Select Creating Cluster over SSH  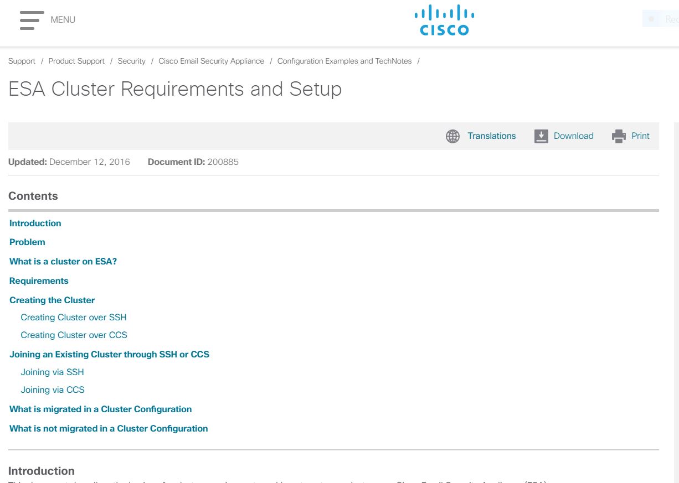74,318
